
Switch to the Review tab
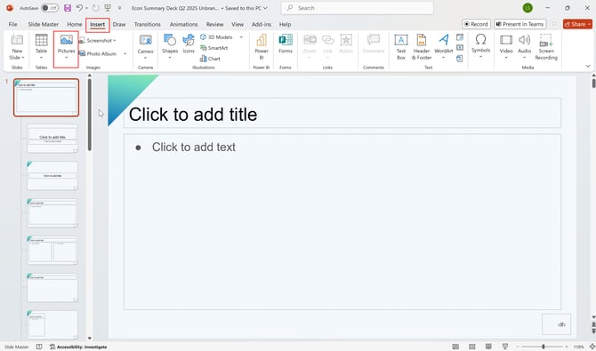(x=214, y=24)
